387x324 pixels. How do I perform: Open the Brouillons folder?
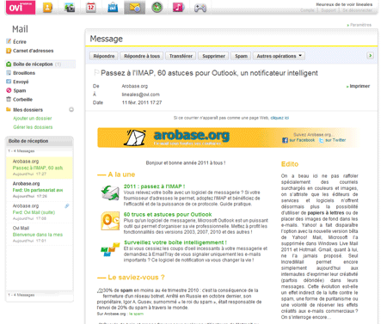tap(24, 73)
